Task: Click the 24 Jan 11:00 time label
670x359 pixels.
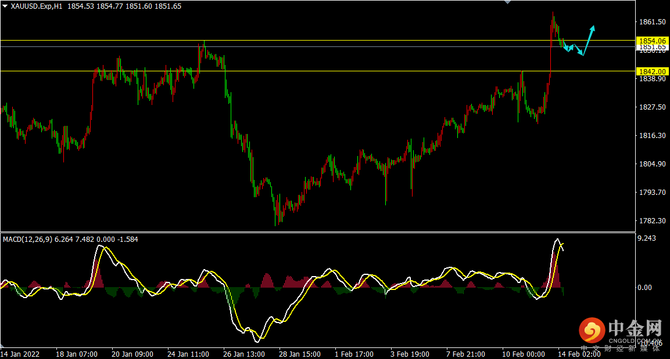Action: [x=188, y=354]
